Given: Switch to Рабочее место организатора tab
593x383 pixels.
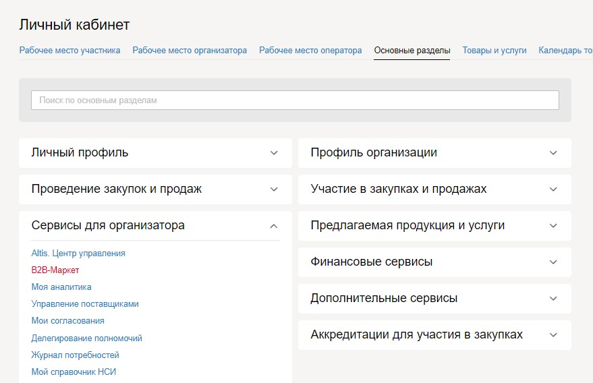Looking at the screenshot, I should 190,51.
